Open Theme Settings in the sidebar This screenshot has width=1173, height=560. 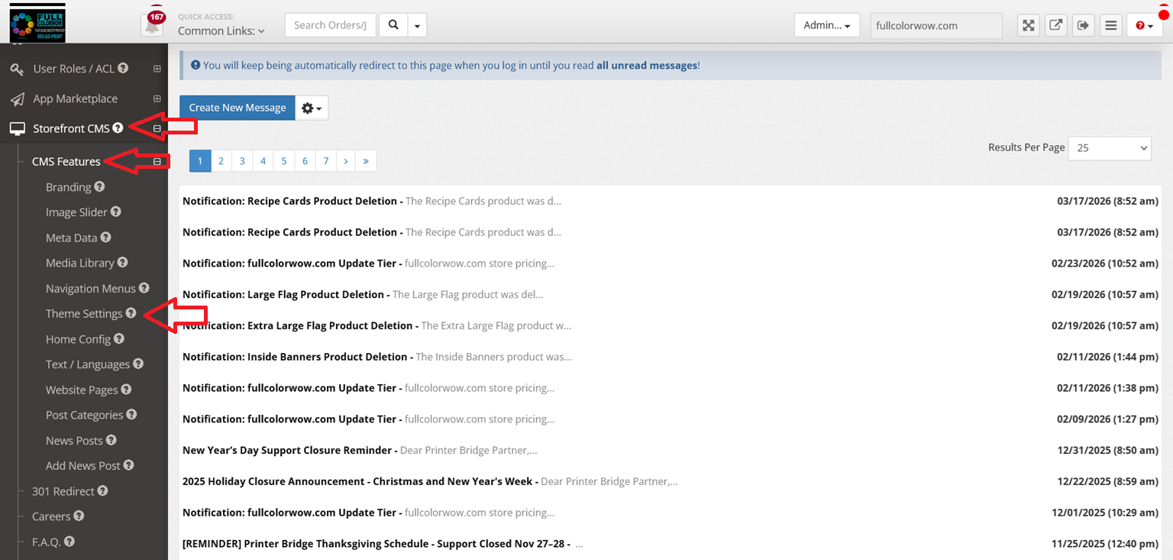[x=84, y=314]
